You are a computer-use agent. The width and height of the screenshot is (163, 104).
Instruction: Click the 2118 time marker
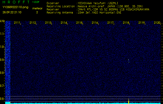coord(126,23)
